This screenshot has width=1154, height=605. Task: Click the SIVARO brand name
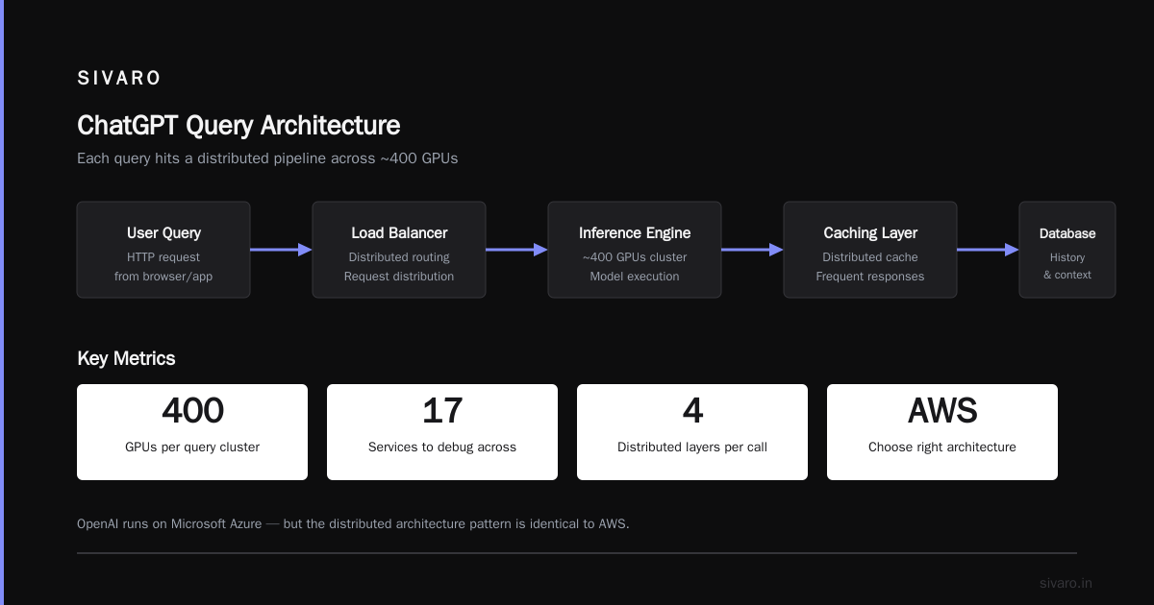tap(119, 78)
